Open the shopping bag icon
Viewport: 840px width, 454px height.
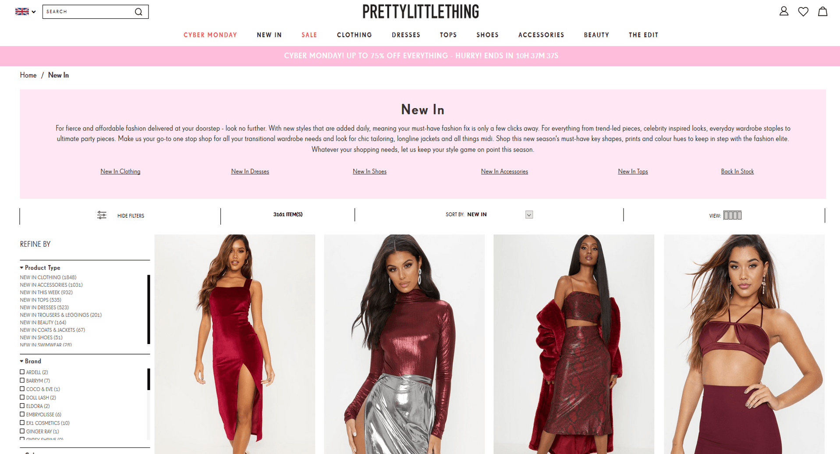pyautogui.click(x=823, y=11)
